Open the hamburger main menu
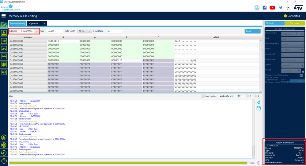The image size is (306, 166). coord(3,16)
